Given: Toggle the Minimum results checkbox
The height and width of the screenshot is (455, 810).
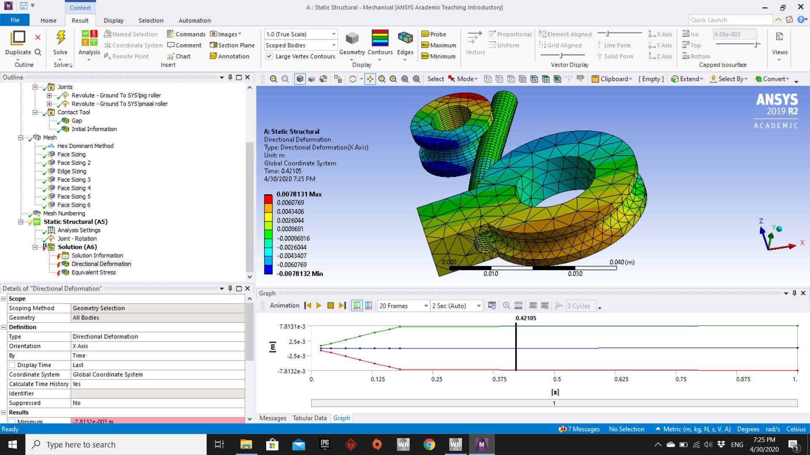Looking at the screenshot, I should click(x=12, y=421).
